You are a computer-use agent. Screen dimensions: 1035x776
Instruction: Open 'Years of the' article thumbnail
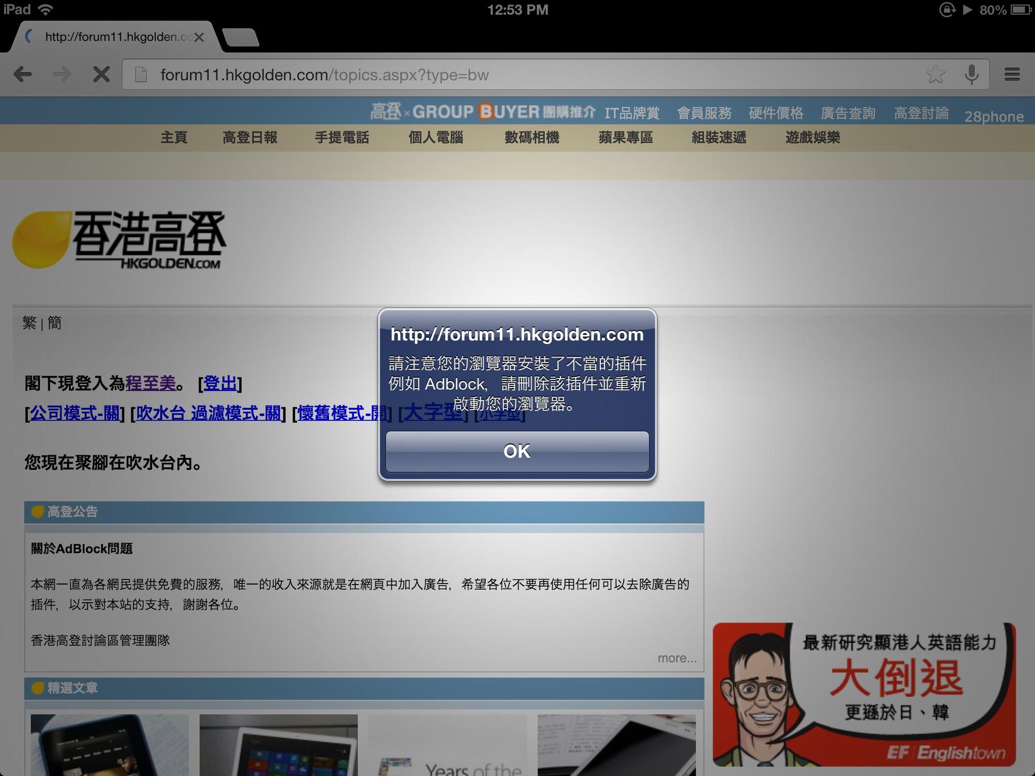[x=448, y=745]
